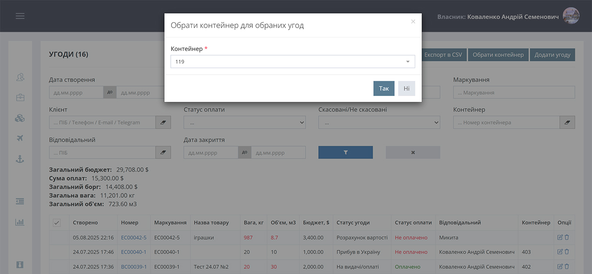
Task: Expand the Контейнер dropdown showing 119
Action: tap(292, 62)
